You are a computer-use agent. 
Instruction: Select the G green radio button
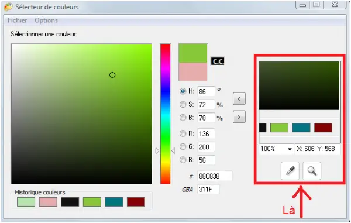pyautogui.click(x=183, y=147)
